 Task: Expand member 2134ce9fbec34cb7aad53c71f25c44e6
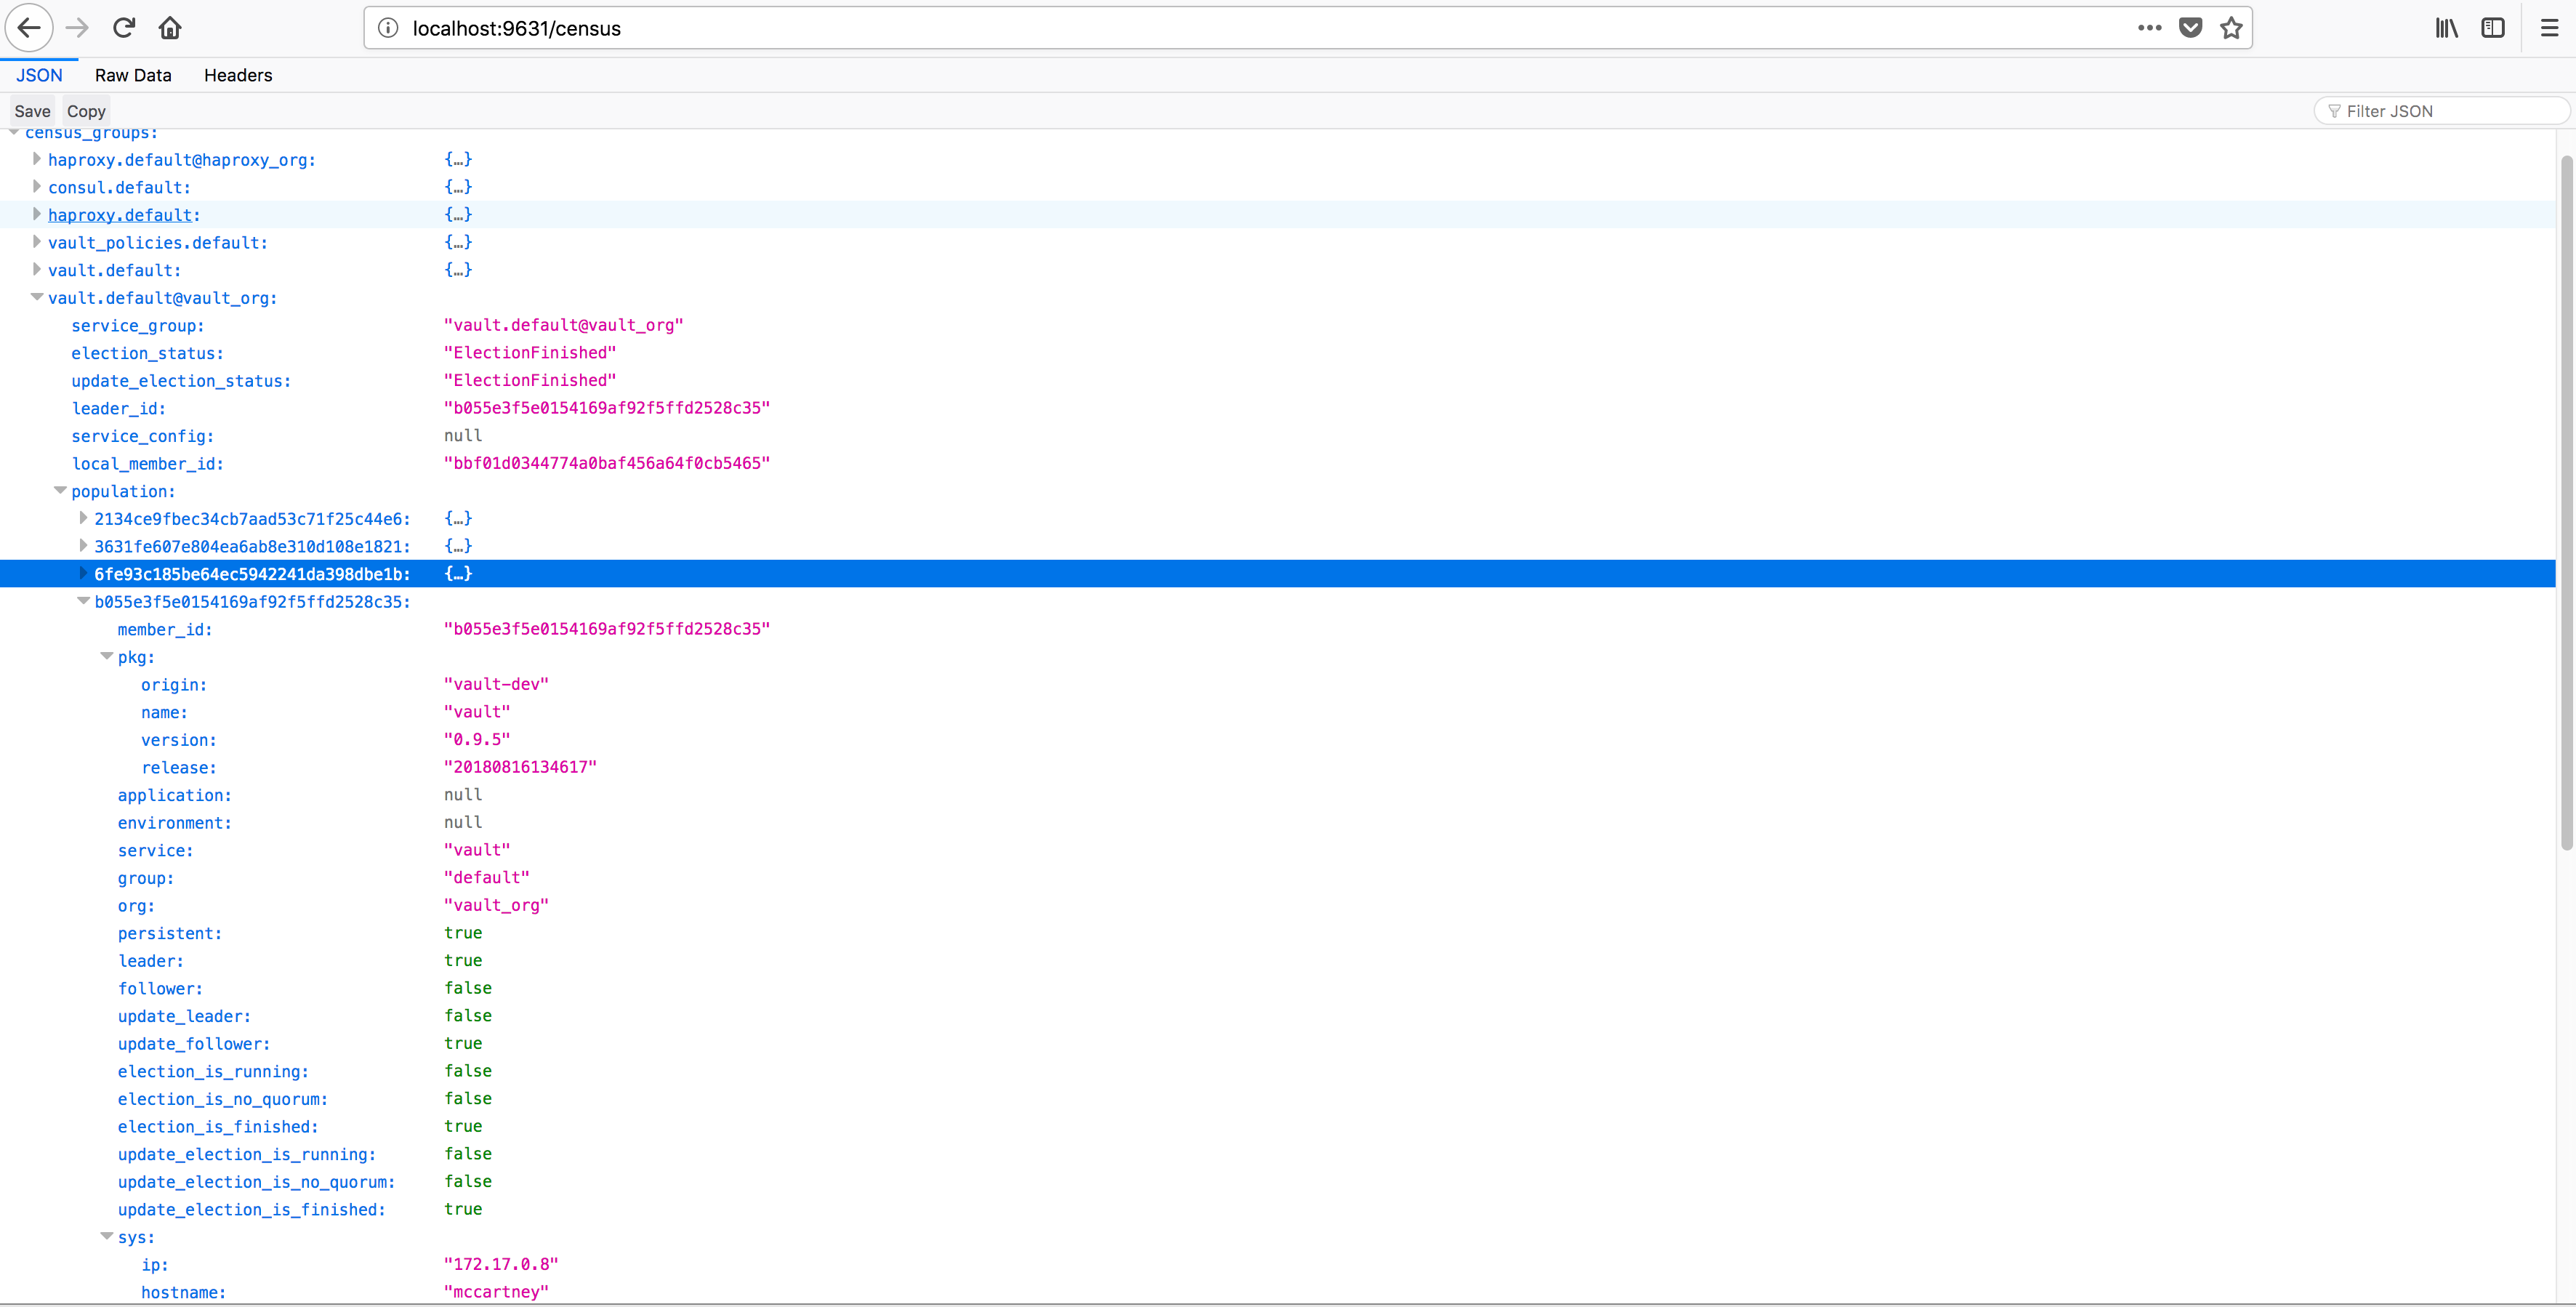[83, 518]
